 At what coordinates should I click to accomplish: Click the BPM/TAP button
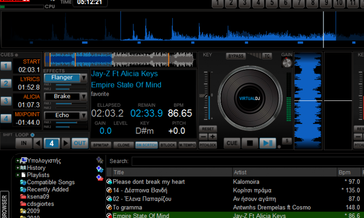(x=101, y=145)
